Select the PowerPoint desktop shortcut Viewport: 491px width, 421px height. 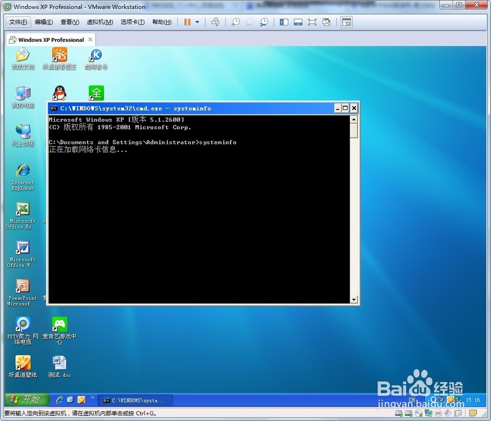pos(23,292)
